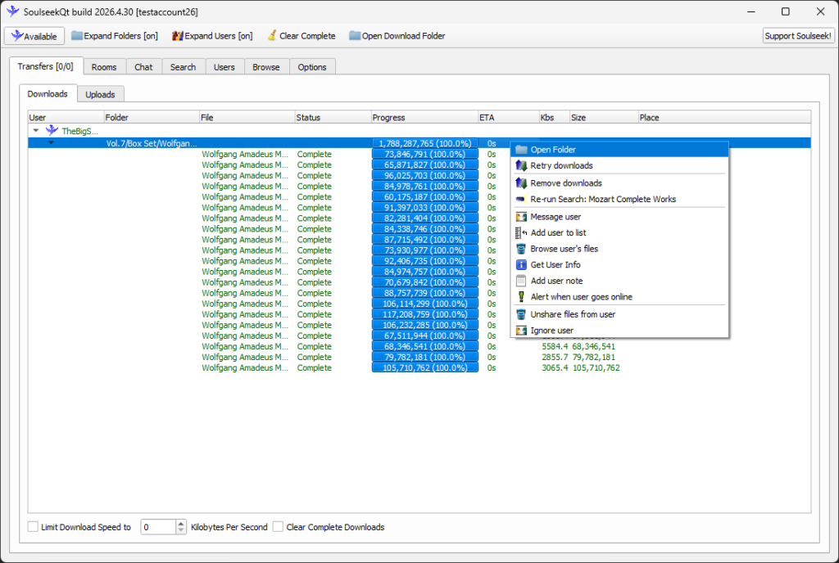Click Clear Complete broom button
This screenshot has width=839, height=563.
coord(302,36)
